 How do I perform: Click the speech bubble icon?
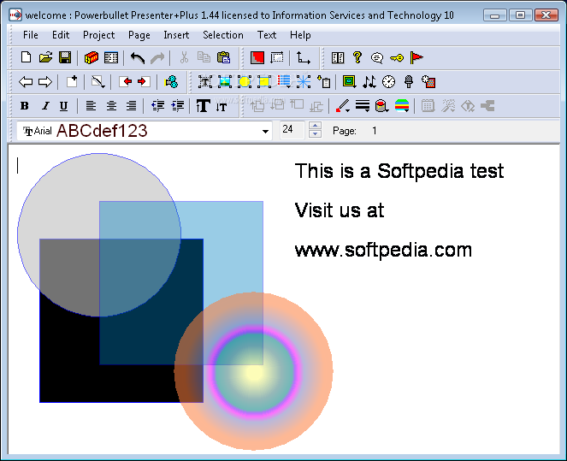click(x=377, y=58)
